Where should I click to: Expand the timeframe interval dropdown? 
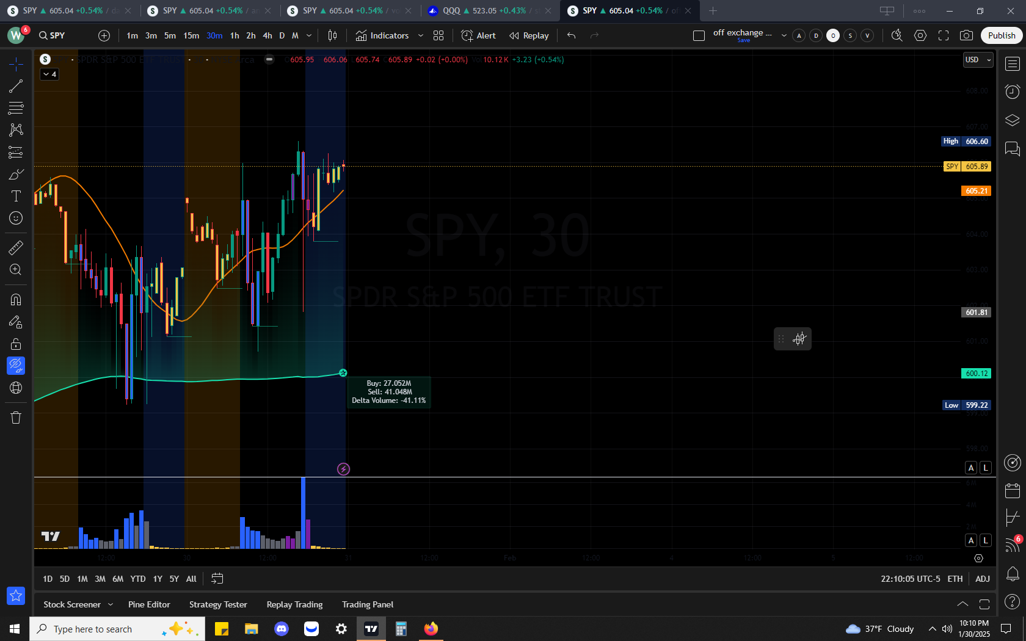click(309, 35)
